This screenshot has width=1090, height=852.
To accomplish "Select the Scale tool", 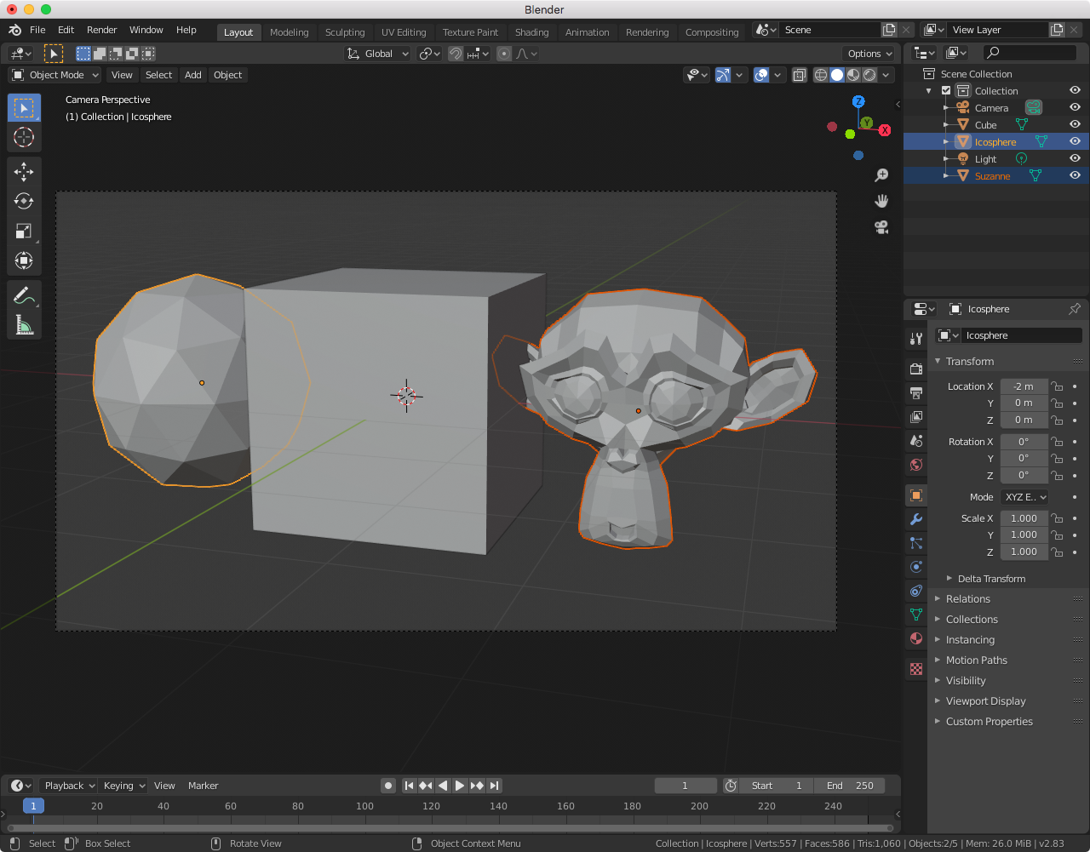I will click(24, 231).
